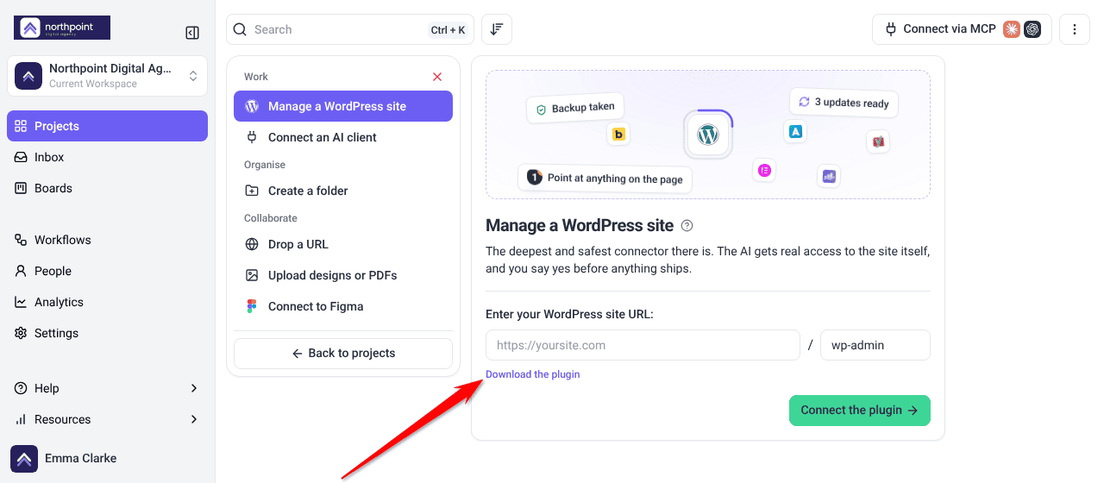Screen dimensions: 1104x483
Task: Click Back to projects button
Action: 343,353
